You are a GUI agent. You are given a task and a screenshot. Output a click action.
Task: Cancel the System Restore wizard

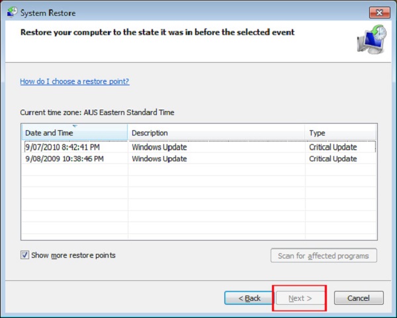click(358, 298)
